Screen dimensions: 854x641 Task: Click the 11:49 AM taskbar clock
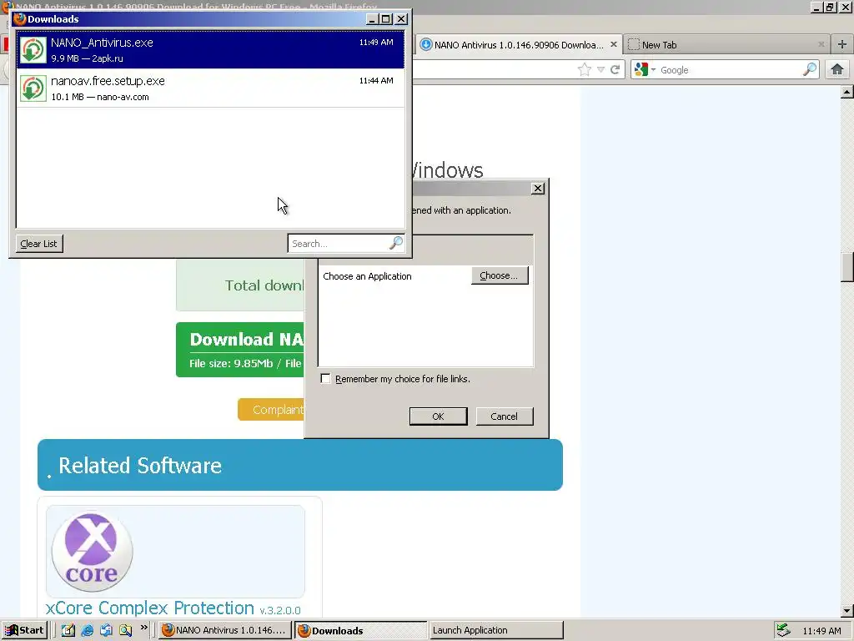821,631
